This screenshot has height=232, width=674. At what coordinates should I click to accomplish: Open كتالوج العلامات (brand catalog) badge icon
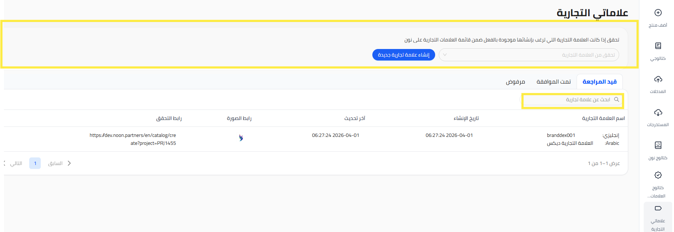pos(658,175)
